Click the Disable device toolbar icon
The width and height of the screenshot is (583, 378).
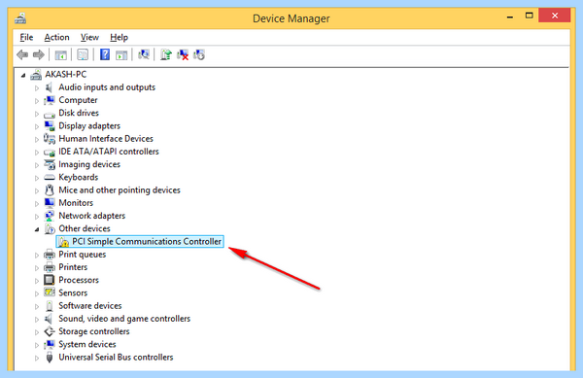(199, 55)
